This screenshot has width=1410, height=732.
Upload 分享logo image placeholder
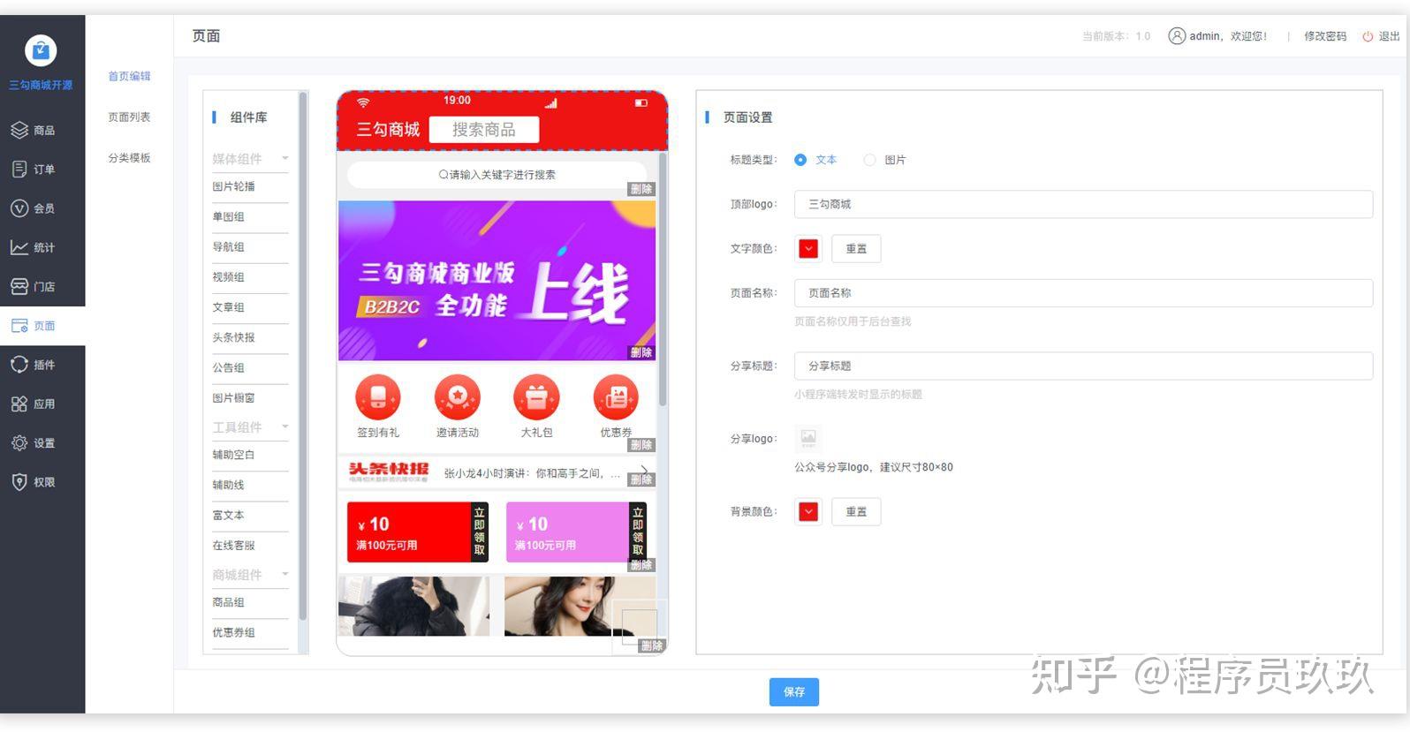coord(808,438)
